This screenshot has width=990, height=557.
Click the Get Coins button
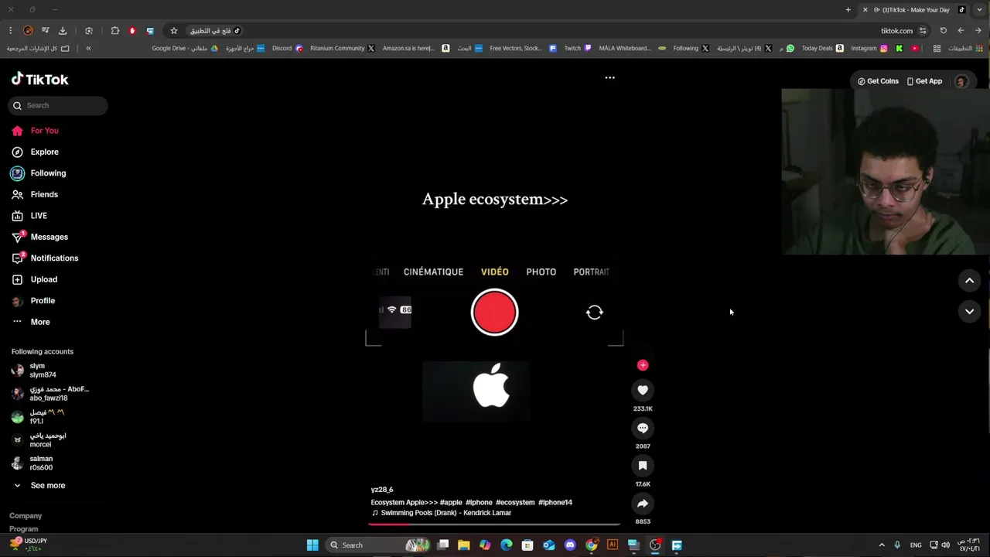pyautogui.click(x=878, y=81)
